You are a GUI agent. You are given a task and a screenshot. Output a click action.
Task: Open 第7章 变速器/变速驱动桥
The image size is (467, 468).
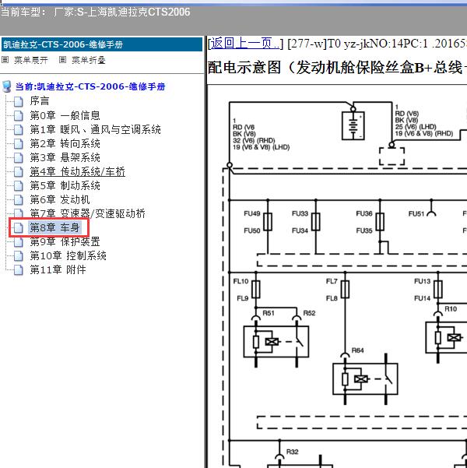87,213
